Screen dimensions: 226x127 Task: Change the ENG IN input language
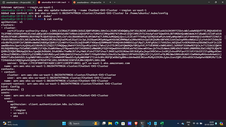click(x=188, y=123)
